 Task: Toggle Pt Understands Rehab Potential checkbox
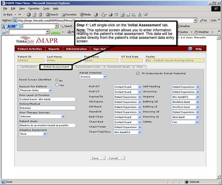[138, 73]
